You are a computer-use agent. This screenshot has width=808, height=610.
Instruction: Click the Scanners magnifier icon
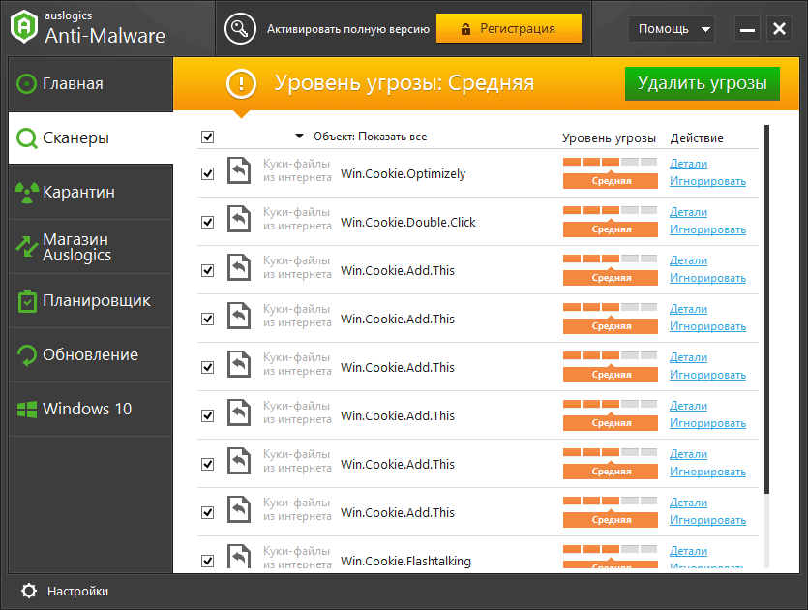27,138
